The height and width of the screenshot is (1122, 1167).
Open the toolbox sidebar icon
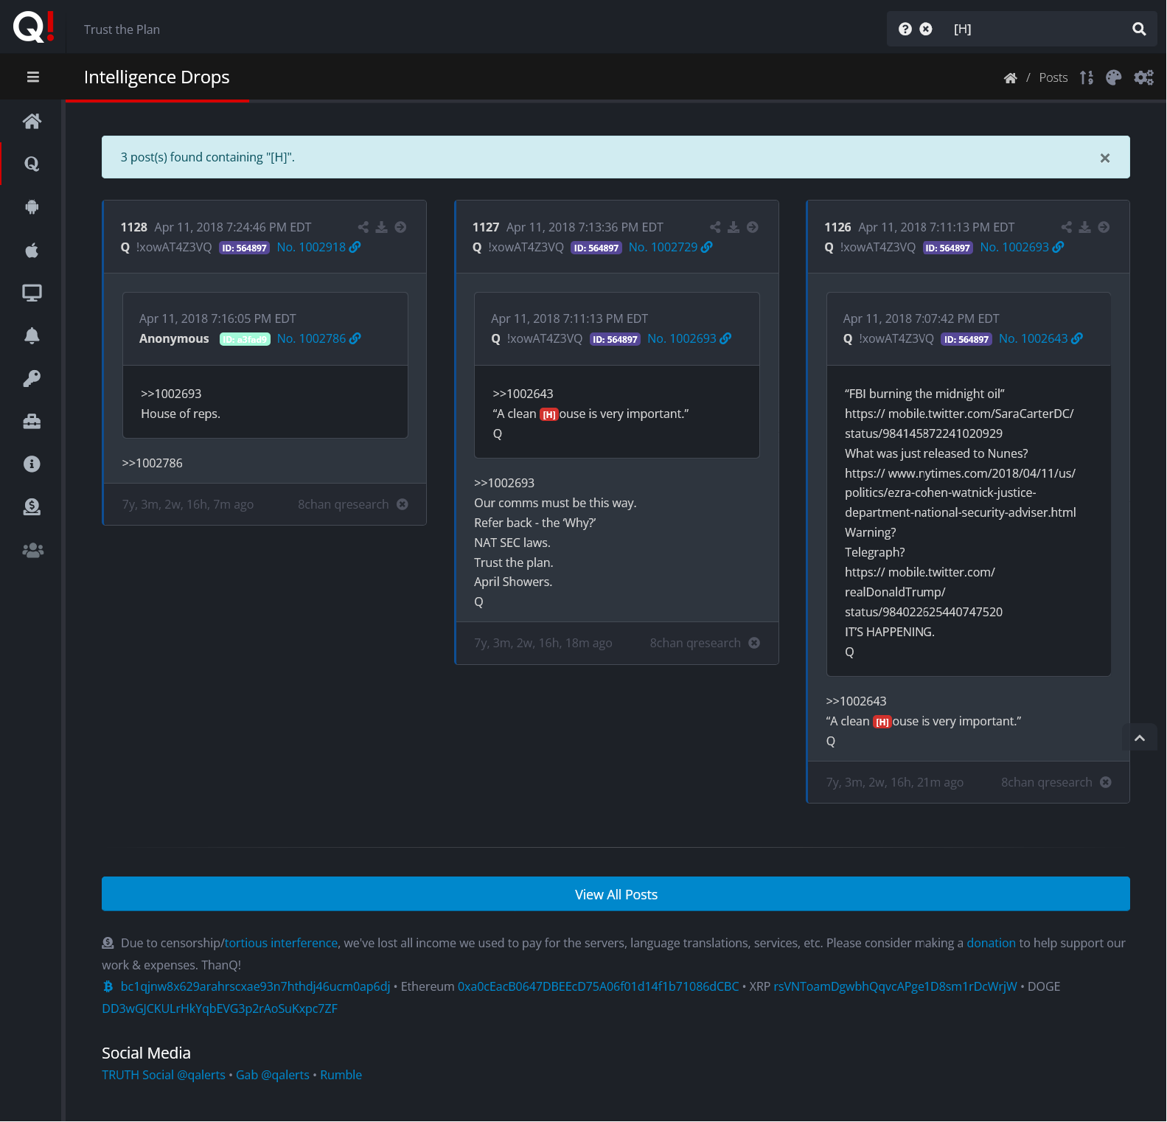pyautogui.click(x=32, y=421)
